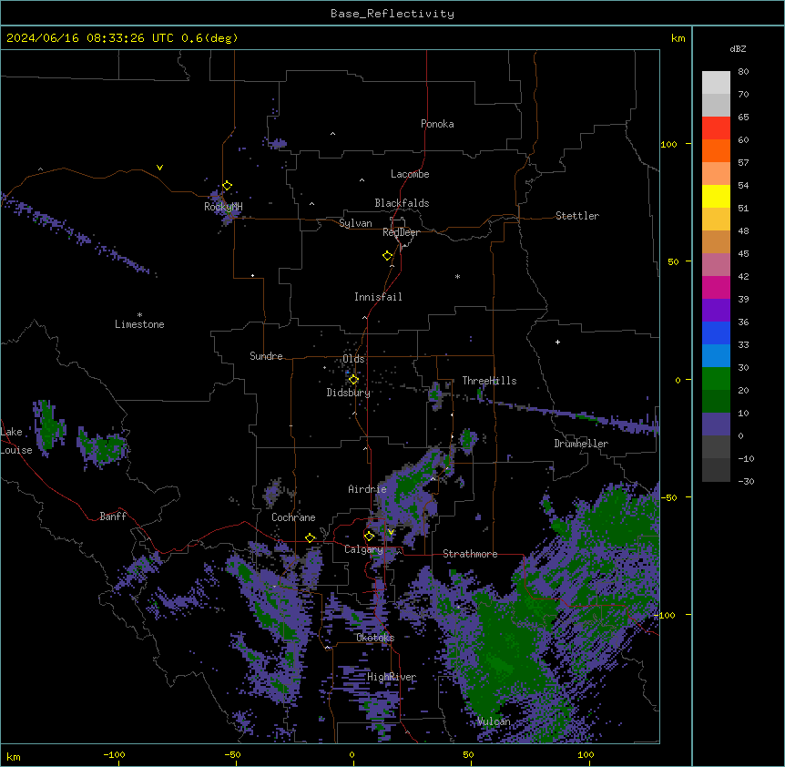Click the white plus marker north of Drumheller
Viewport: 785px width, 767px height.
(x=557, y=342)
